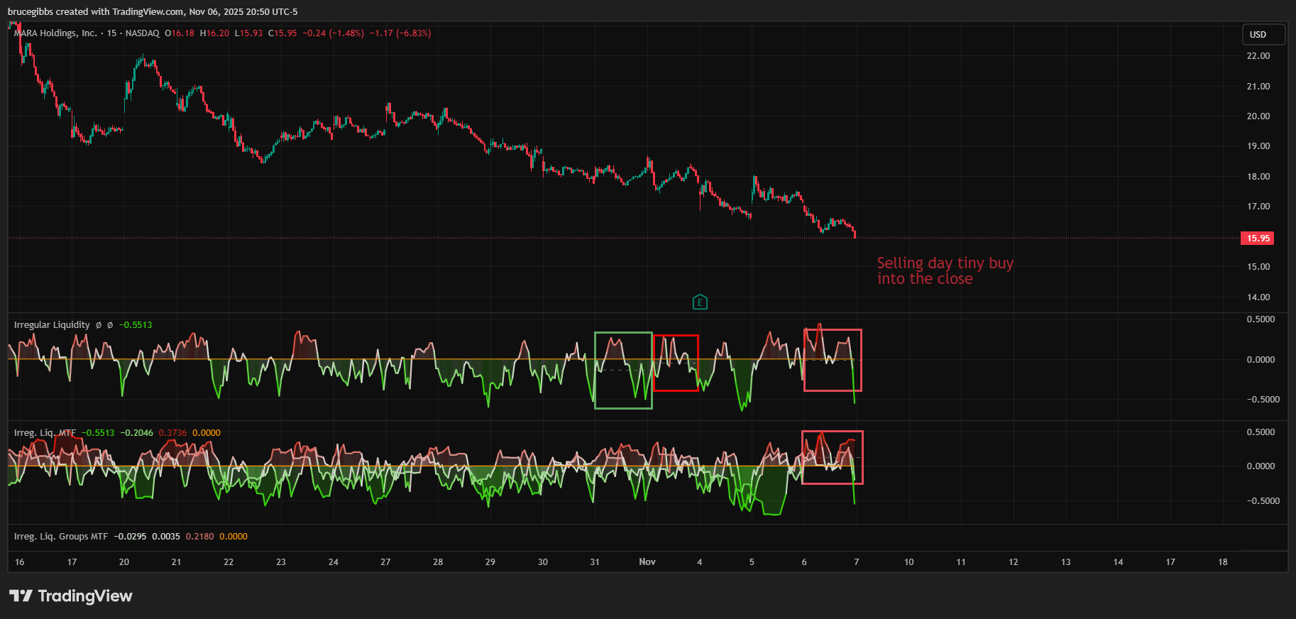Click the orange 0.0000 value in Irreg. Liq. MTF
The height and width of the screenshot is (619, 1296).
207,433
